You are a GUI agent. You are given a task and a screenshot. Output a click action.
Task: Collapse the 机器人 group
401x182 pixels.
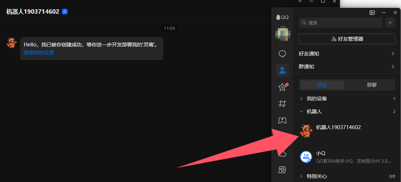(x=347, y=112)
